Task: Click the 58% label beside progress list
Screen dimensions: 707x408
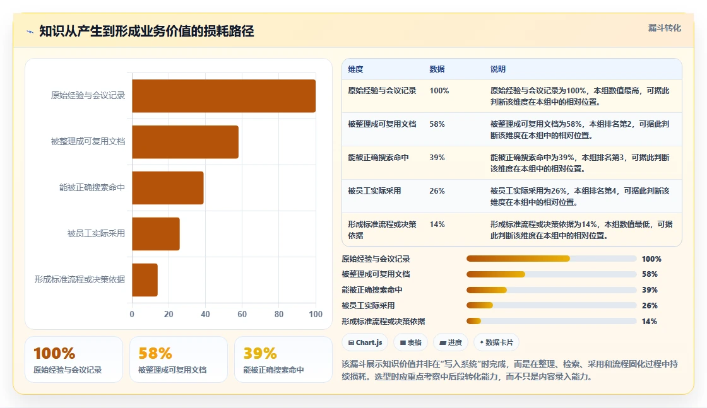Action: click(x=650, y=274)
